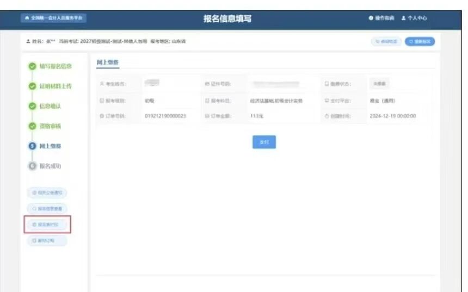The width and height of the screenshot is (468, 292).
Task: Click green checkmark for 资格审核 step
Action: point(32,126)
